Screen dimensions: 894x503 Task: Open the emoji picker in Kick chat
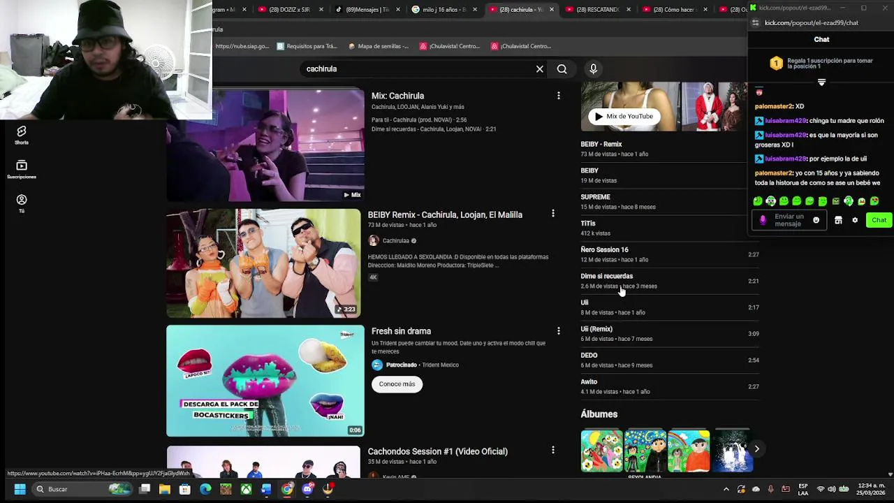pos(816,220)
